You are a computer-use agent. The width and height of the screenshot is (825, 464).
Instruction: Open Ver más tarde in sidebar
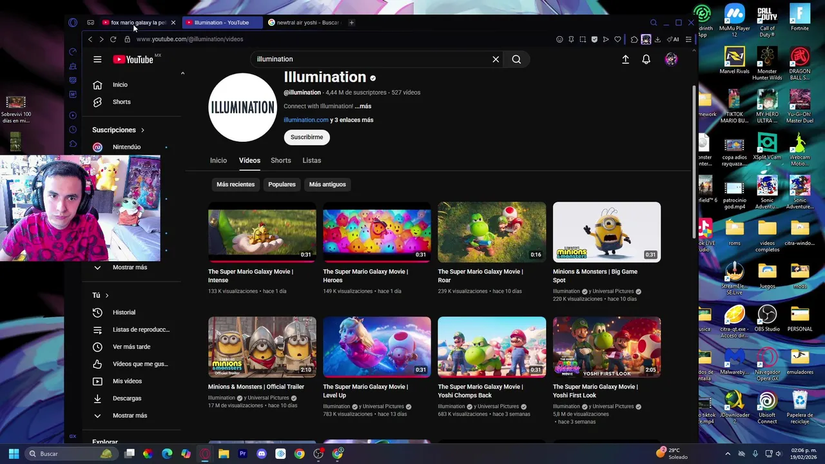[133, 347]
